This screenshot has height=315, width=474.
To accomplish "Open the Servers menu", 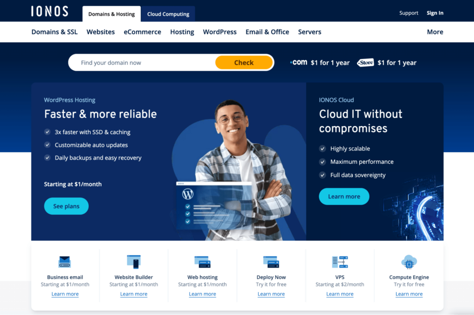I will [310, 32].
